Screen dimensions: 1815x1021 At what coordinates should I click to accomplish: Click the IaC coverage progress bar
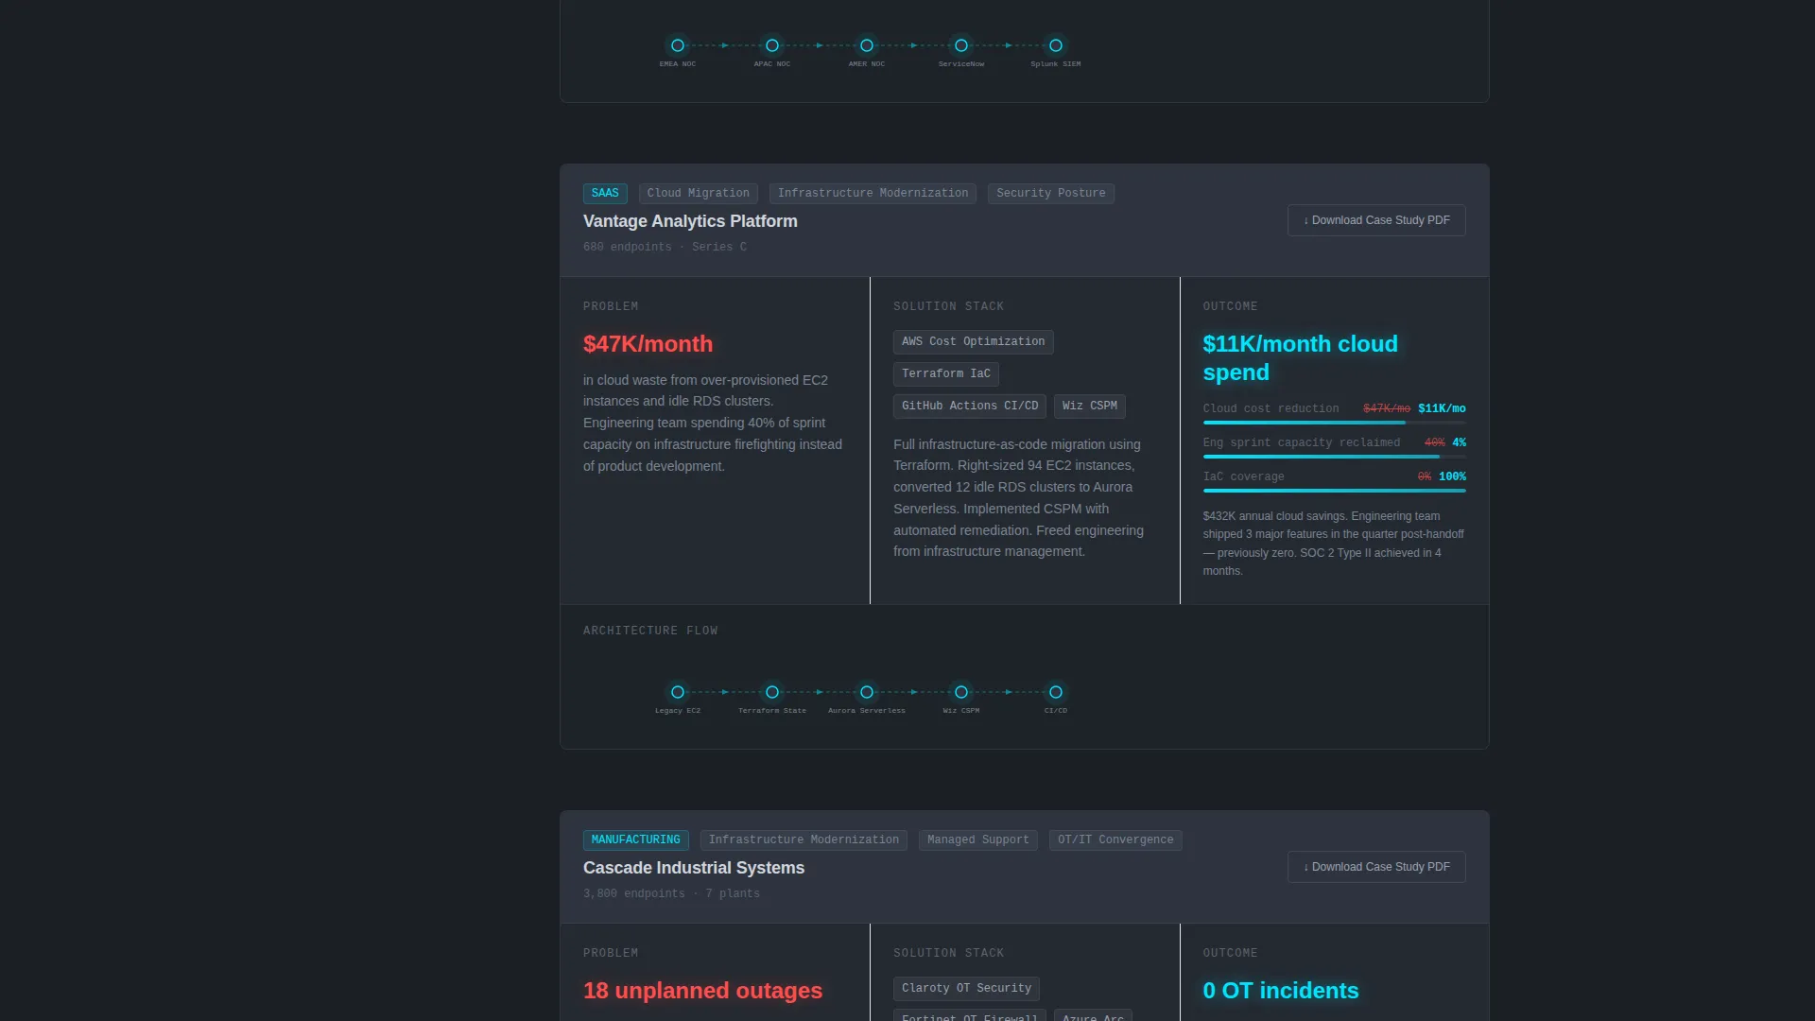click(x=1335, y=491)
